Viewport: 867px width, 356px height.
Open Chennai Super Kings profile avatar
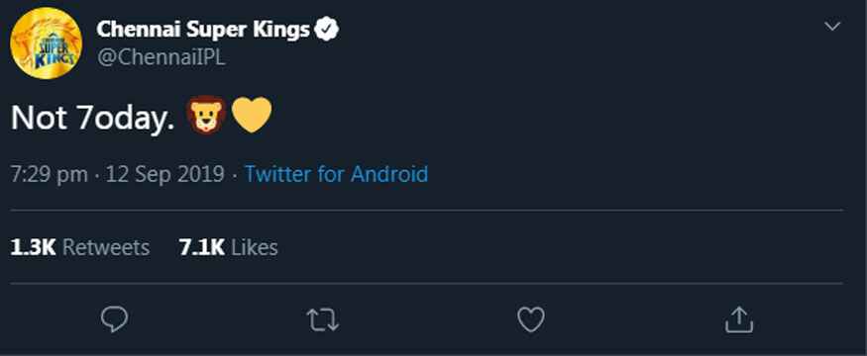(47, 44)
